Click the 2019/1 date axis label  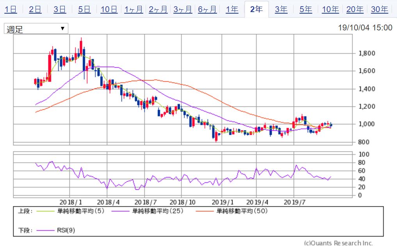[x=223, y=202]
